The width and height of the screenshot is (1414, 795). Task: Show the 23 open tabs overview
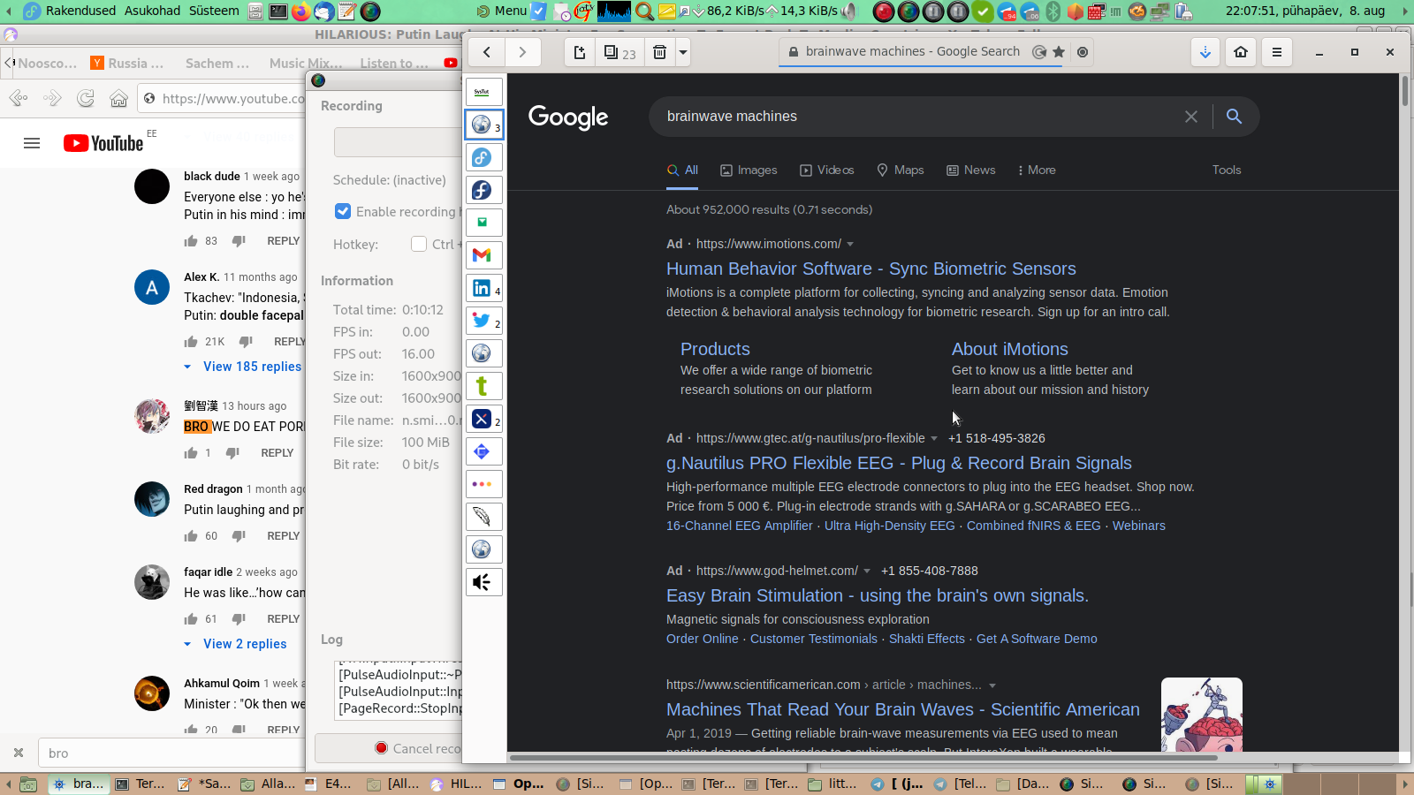click(620, 52)
